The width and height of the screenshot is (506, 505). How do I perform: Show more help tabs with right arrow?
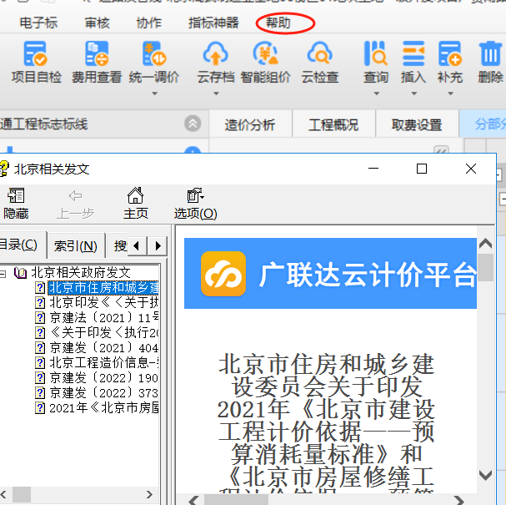158,246
